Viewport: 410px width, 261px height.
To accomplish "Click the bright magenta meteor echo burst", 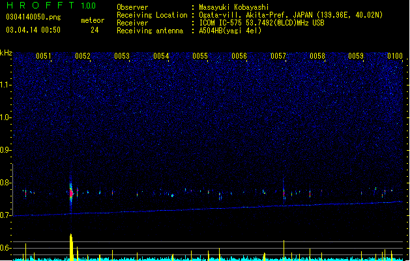I will (71, 193).
